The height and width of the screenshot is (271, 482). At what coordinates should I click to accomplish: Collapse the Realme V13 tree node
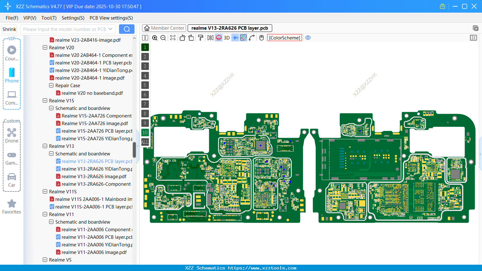tap(45, 146)
